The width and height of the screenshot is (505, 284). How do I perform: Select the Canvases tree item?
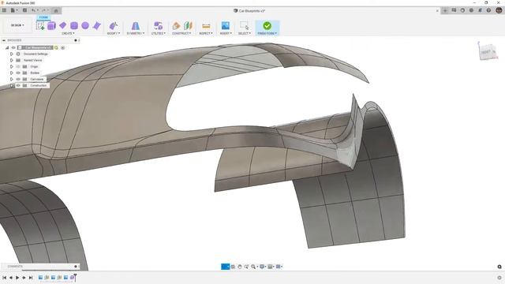point(37,79)
